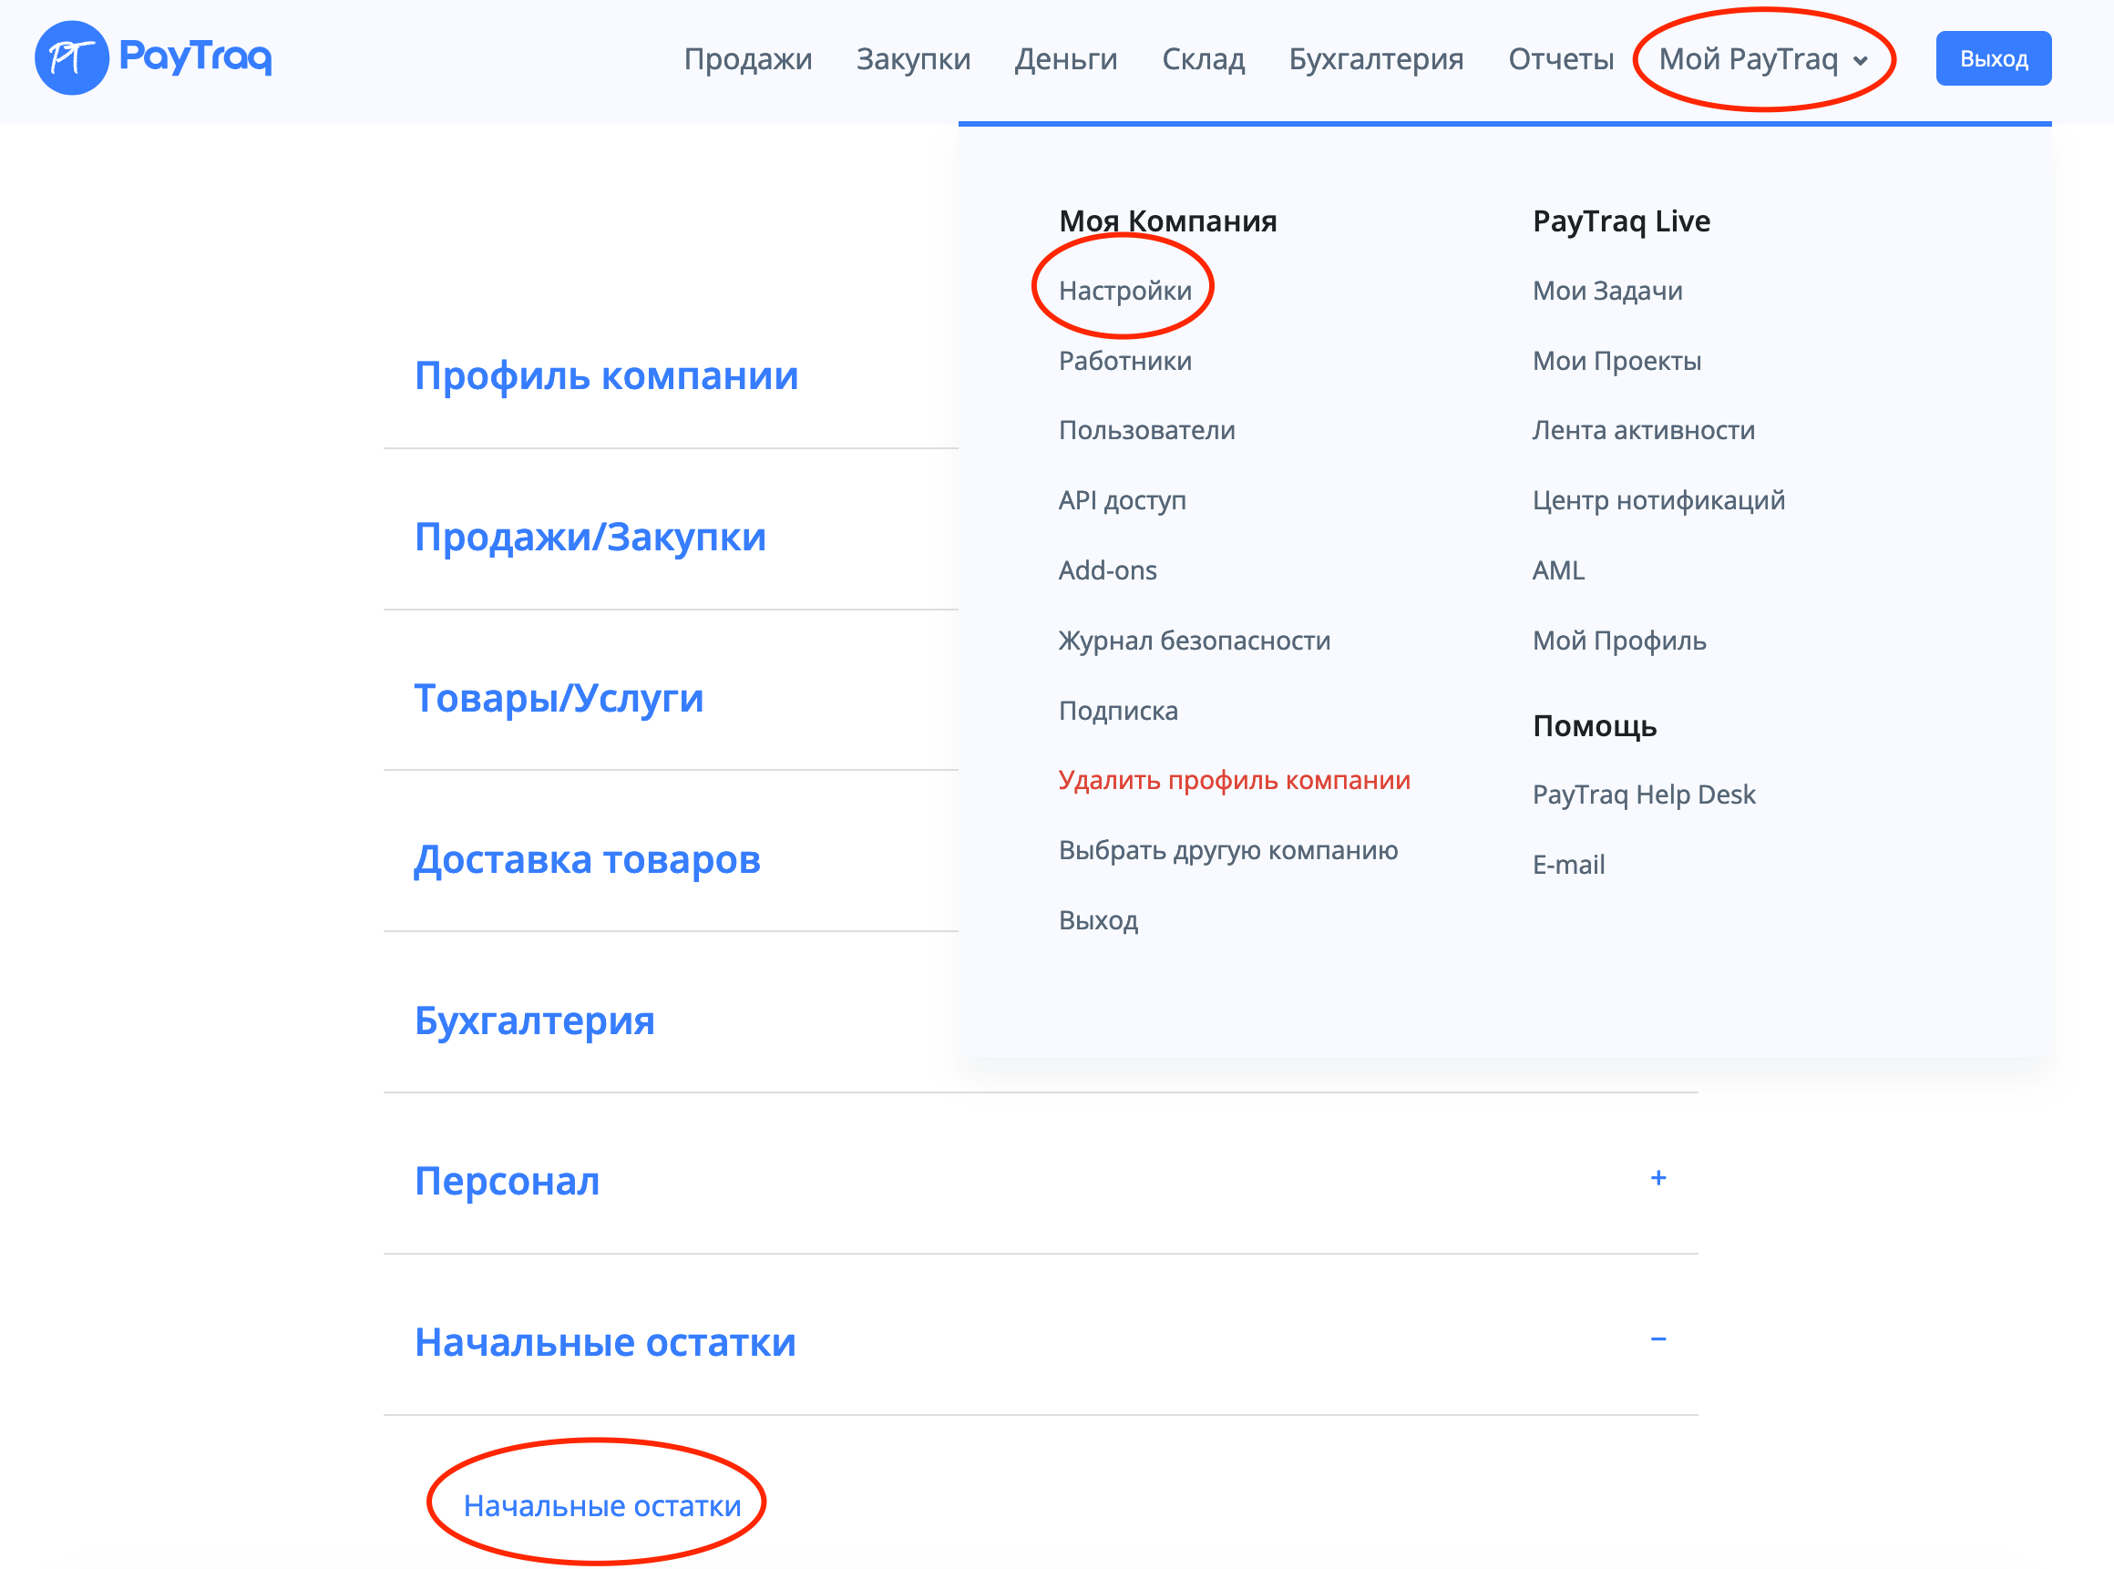Open the Продажи menu
Screen dimensions: 2114x1569
click(747, 59)
